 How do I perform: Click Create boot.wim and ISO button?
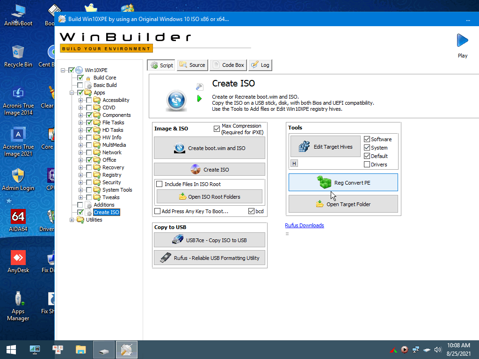[210, 148]
